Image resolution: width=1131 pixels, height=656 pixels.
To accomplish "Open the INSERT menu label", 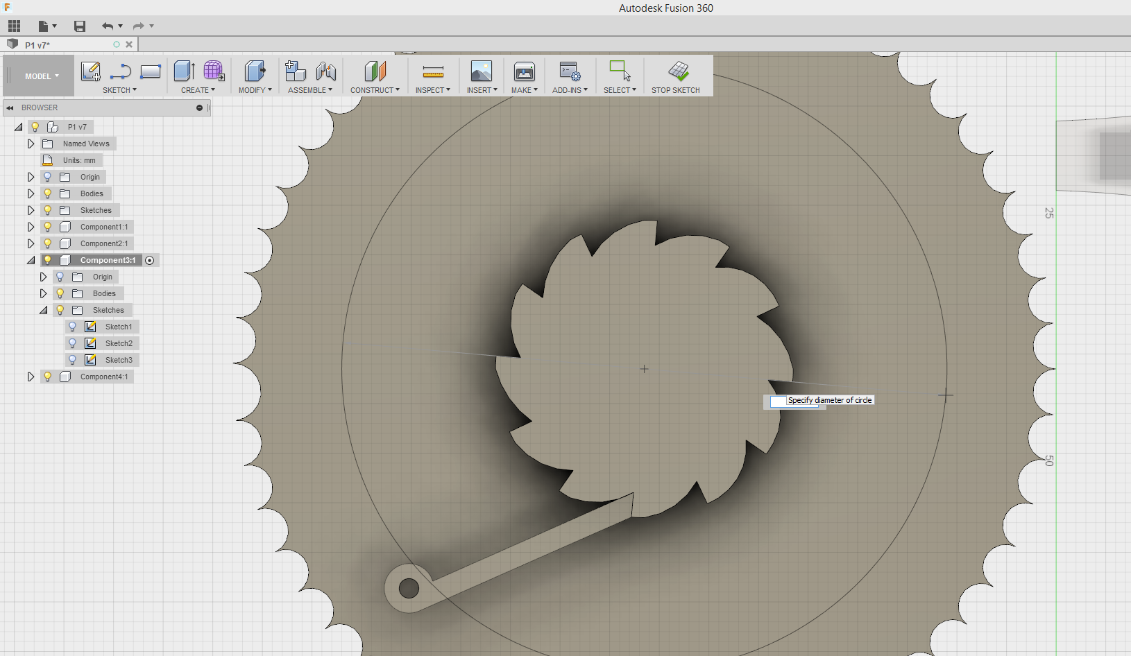I will point(482,90).
